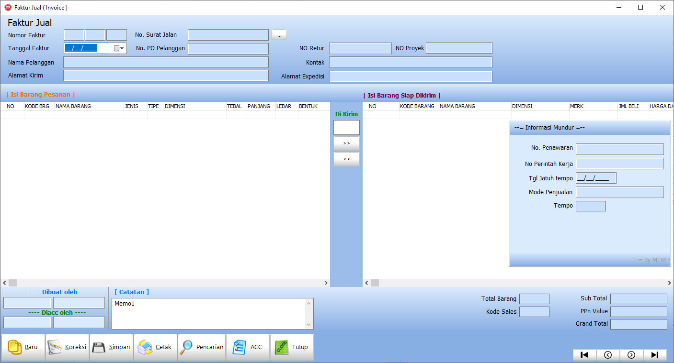Click the PPn Value field
This screenshot has height=363, width=674.
pos(639,312)
